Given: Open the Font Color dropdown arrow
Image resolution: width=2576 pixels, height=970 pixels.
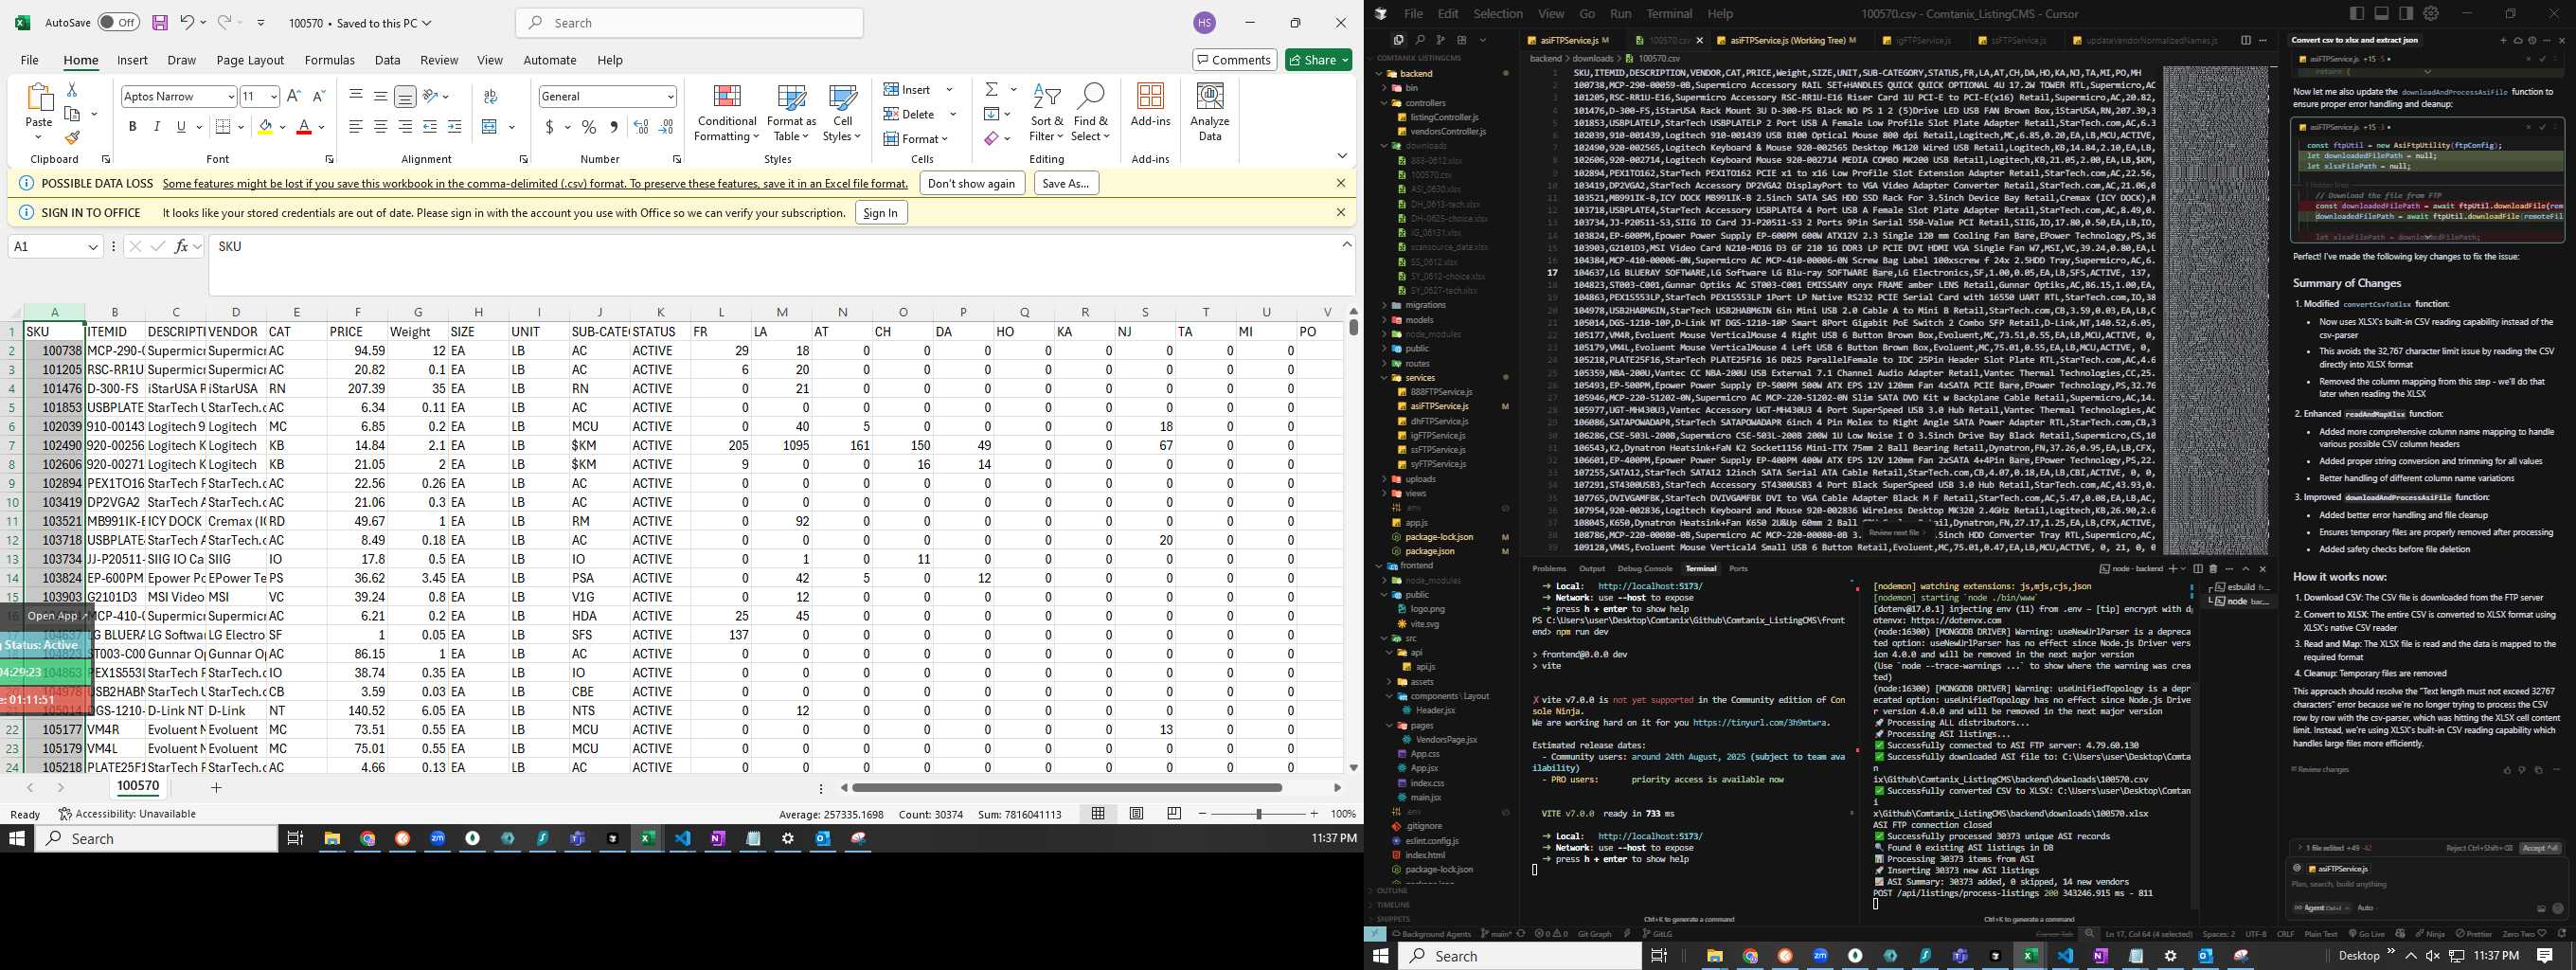Looking at the screenshot, I should click(x=322, y=127).
